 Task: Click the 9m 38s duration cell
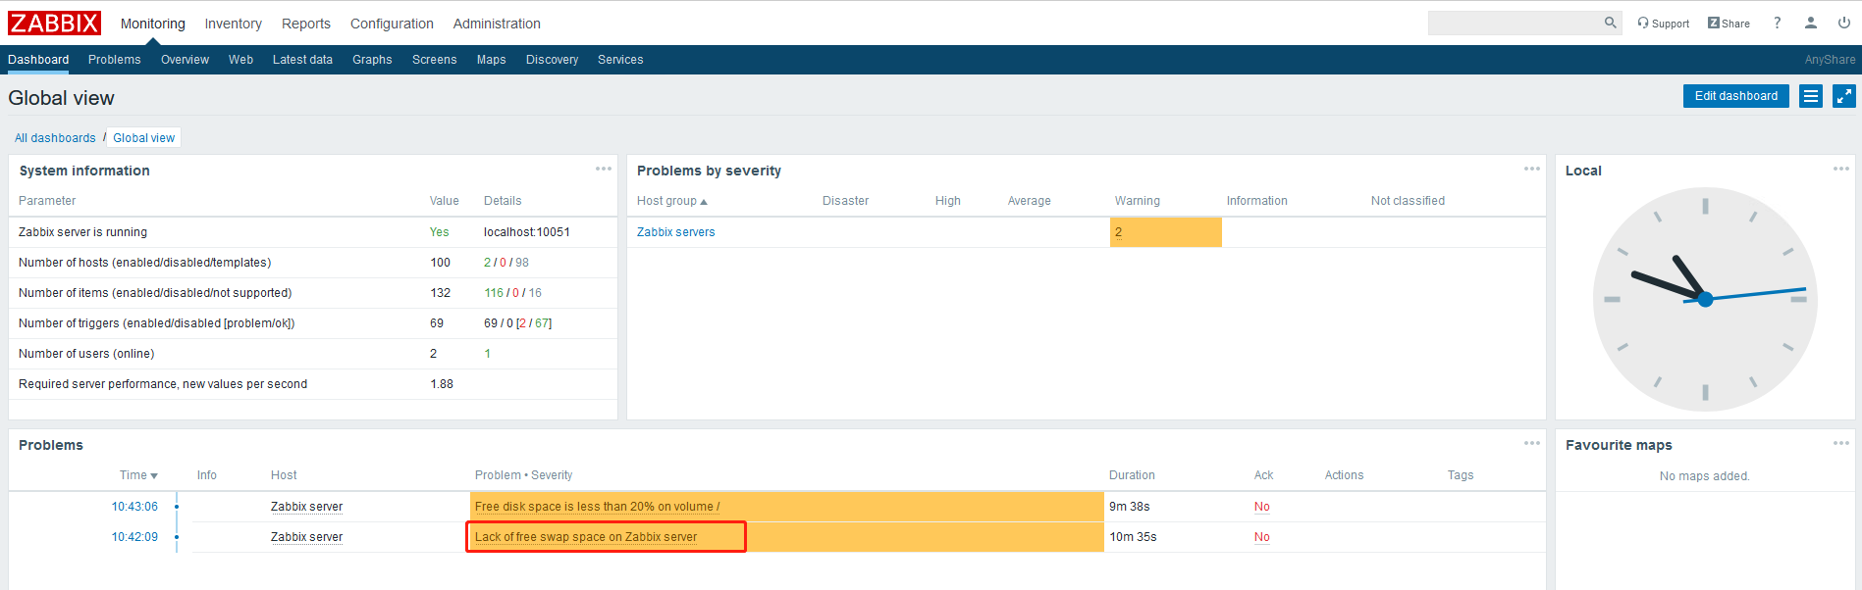(1130, 507)
